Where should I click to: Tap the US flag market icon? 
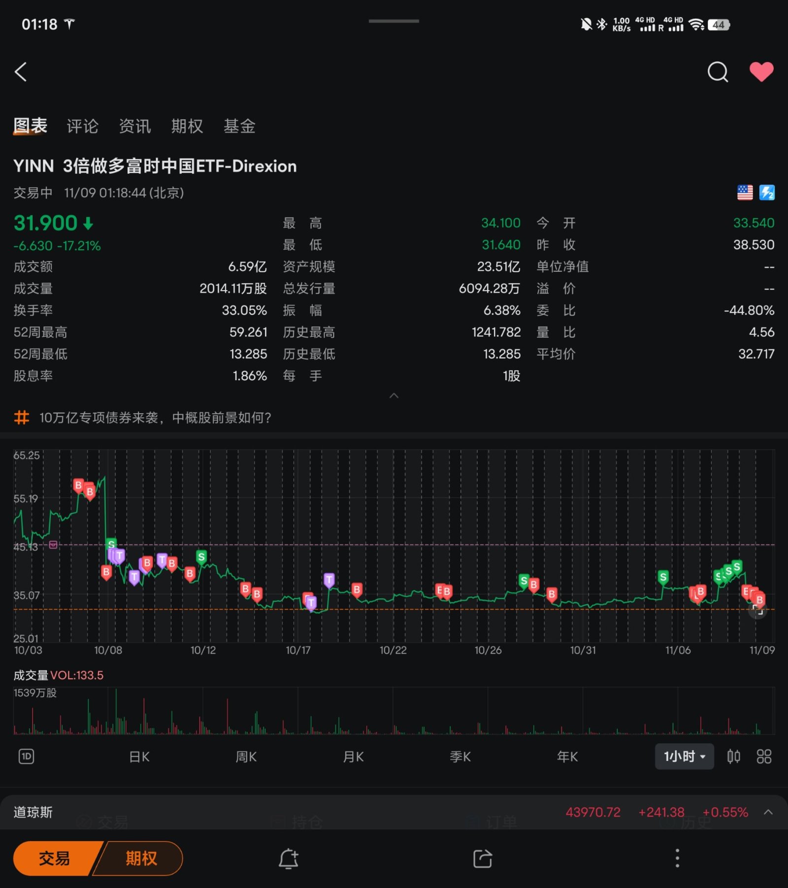click(745, 193)
